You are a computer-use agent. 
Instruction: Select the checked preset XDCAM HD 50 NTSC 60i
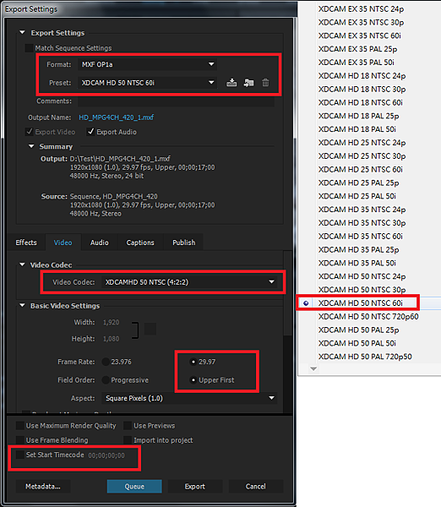(361, 303)
